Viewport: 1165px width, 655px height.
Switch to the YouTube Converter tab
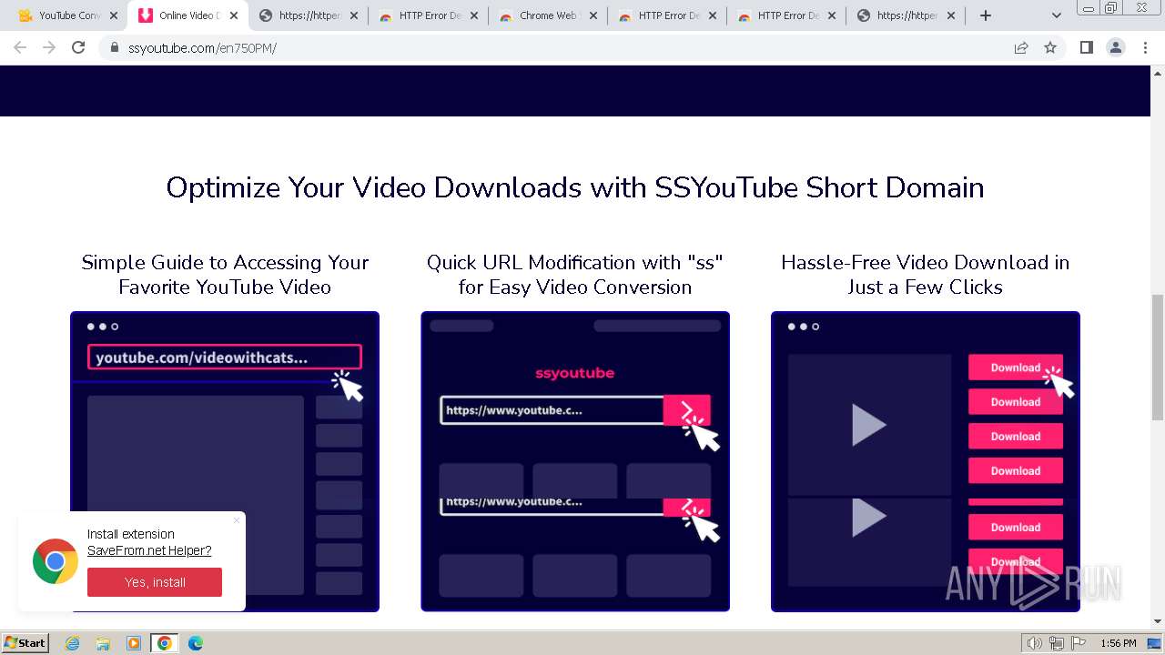[x=60, y=15]
